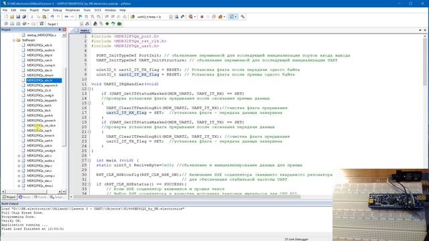Click the code editor vertical scrollbar
Screen dimensions: 429x241
pos(424,62)
